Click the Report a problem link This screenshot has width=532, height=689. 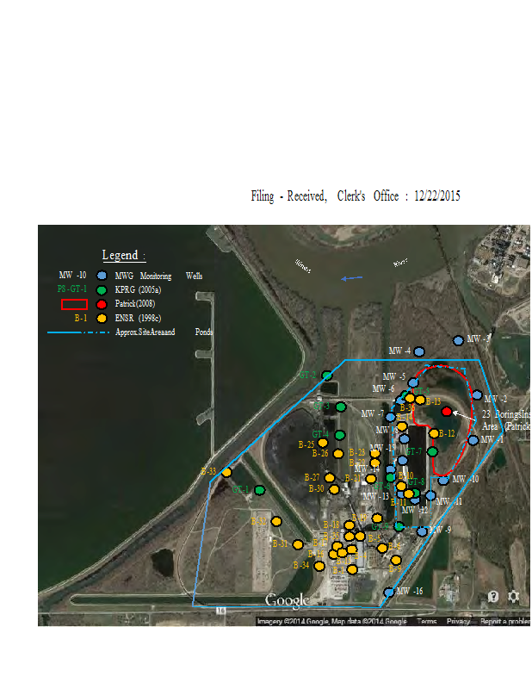[x=504, y=621]
